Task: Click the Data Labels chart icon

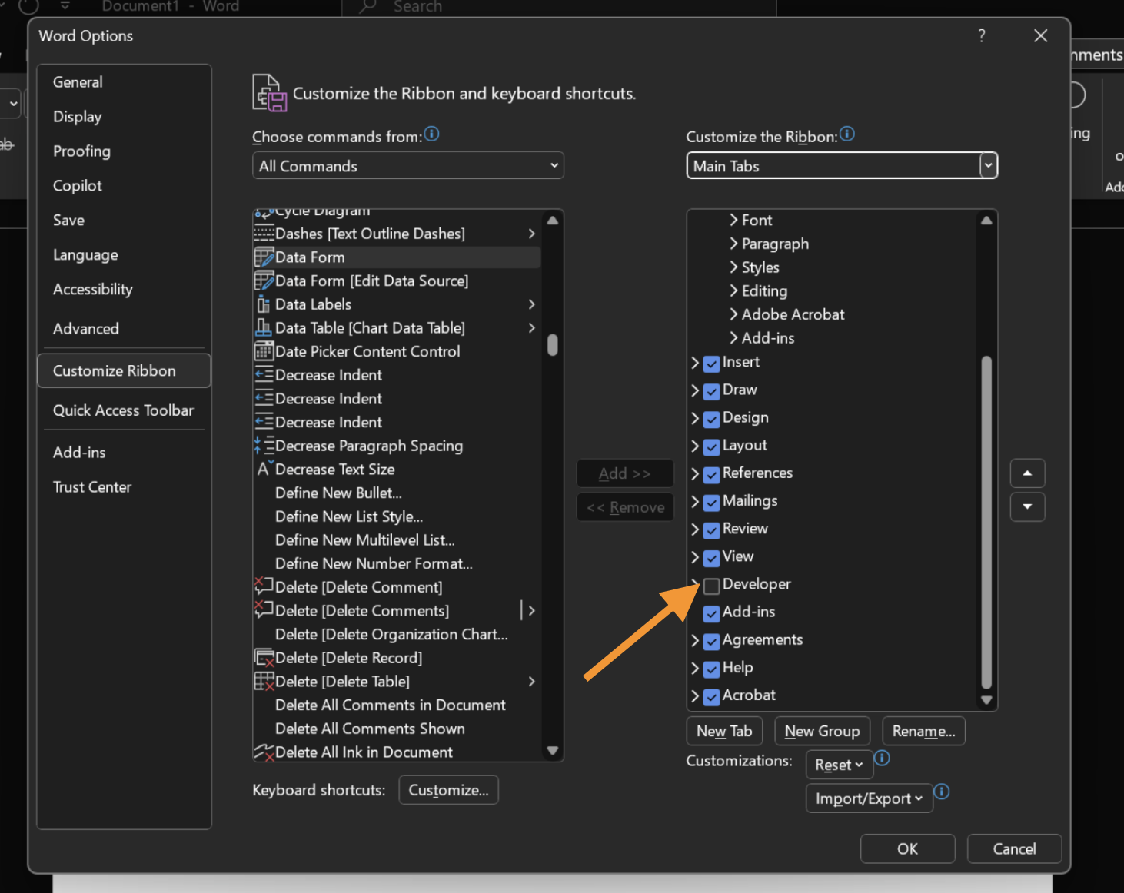Action: 263,304
